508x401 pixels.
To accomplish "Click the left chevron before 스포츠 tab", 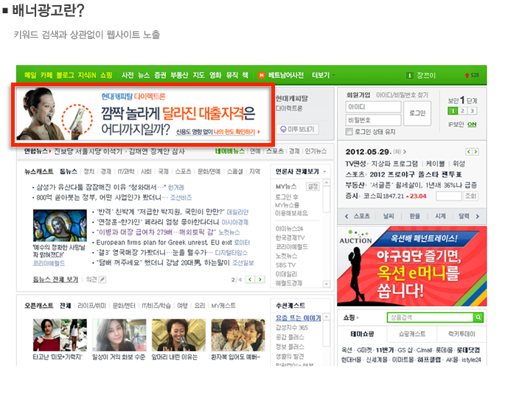I will click(347, 217).
